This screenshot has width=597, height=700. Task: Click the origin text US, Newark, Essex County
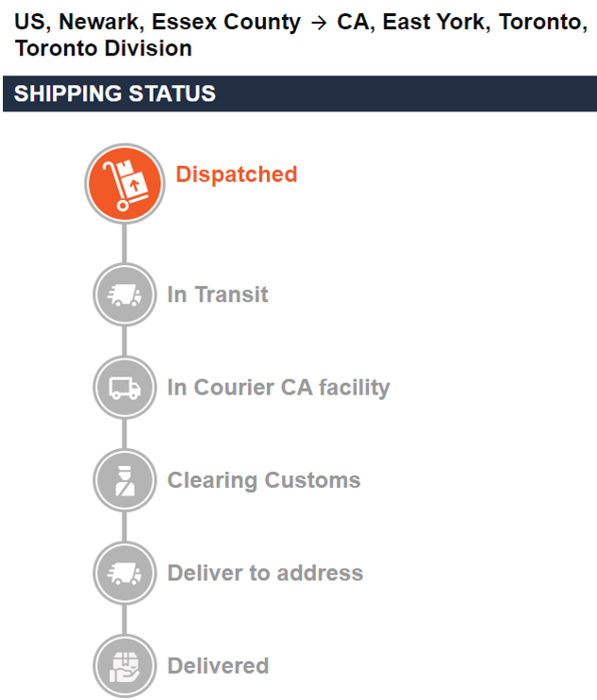158,23
